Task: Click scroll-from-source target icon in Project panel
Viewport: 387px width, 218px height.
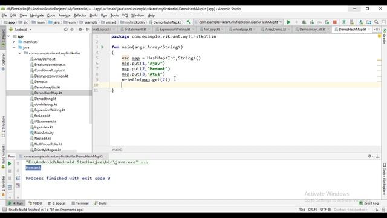Action: [x=66, y=30]
